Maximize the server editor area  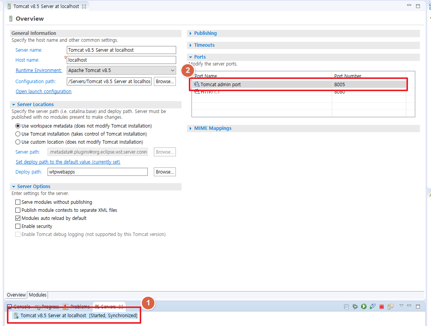tap(418, 6)
